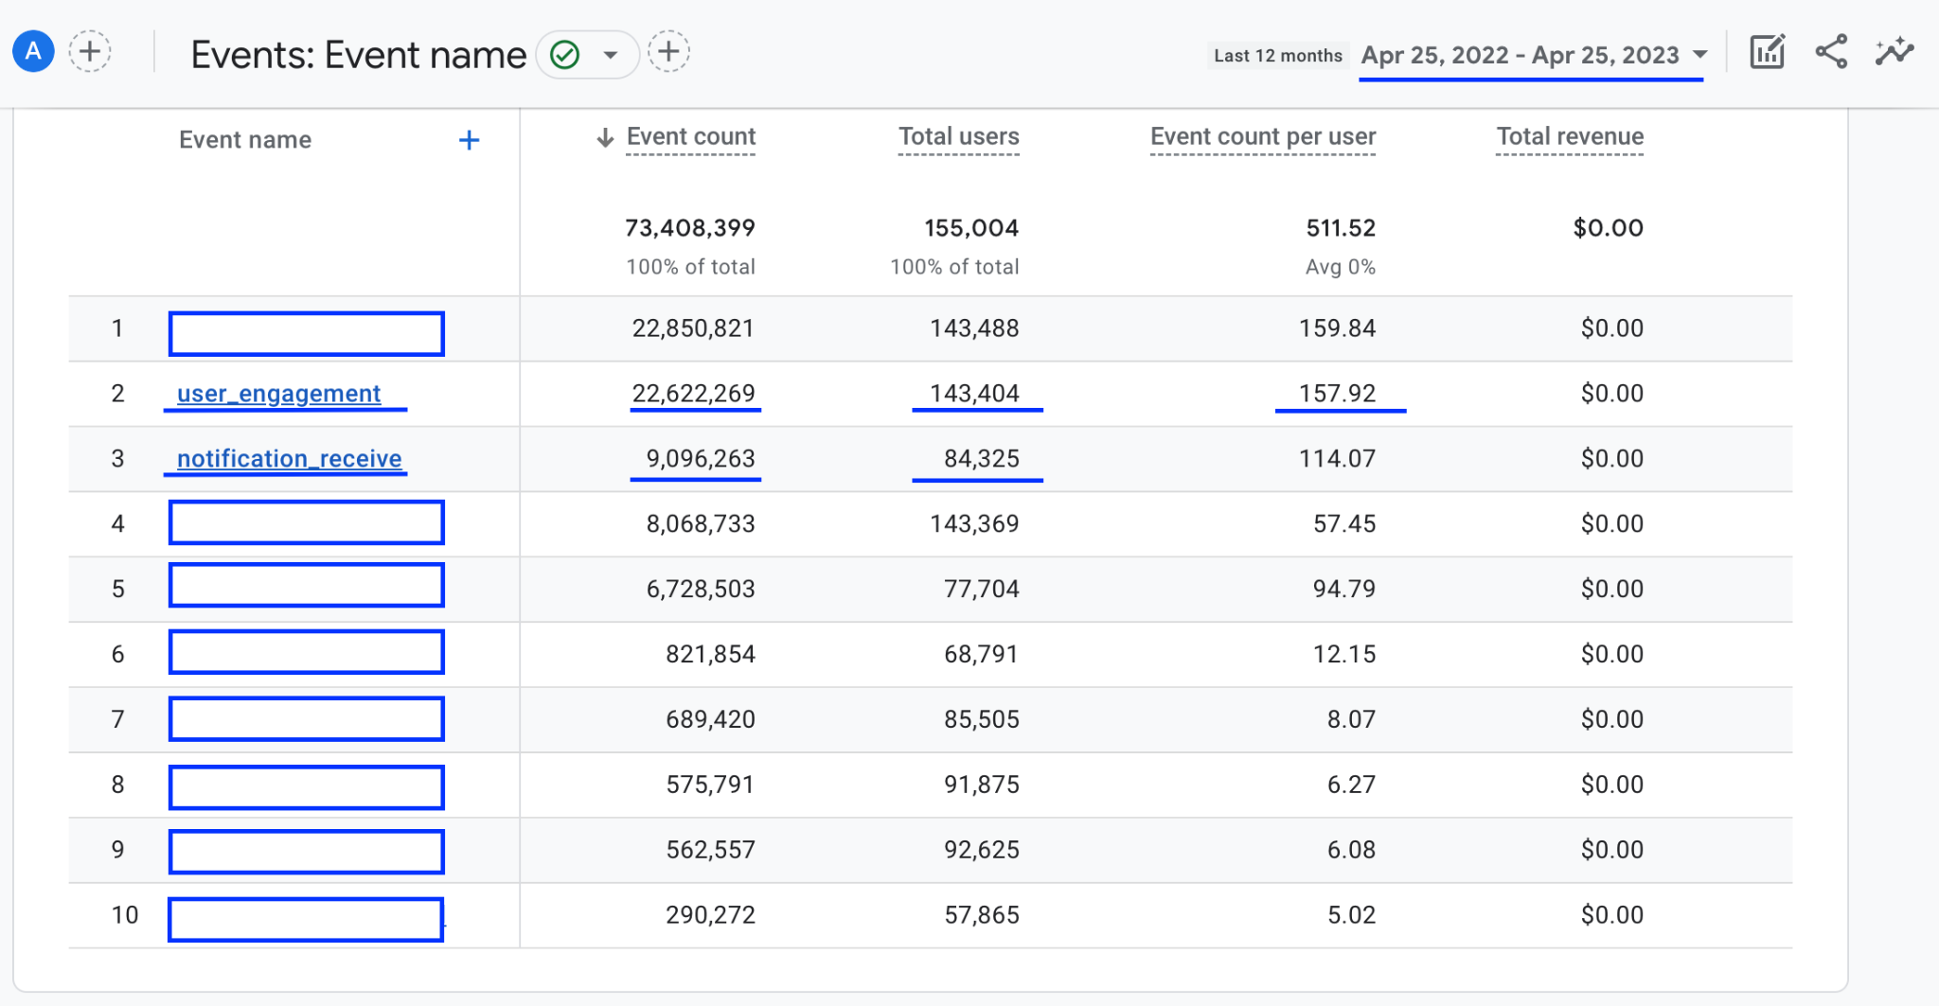
Task: Open the notification_receive event link
Action: 289,459
